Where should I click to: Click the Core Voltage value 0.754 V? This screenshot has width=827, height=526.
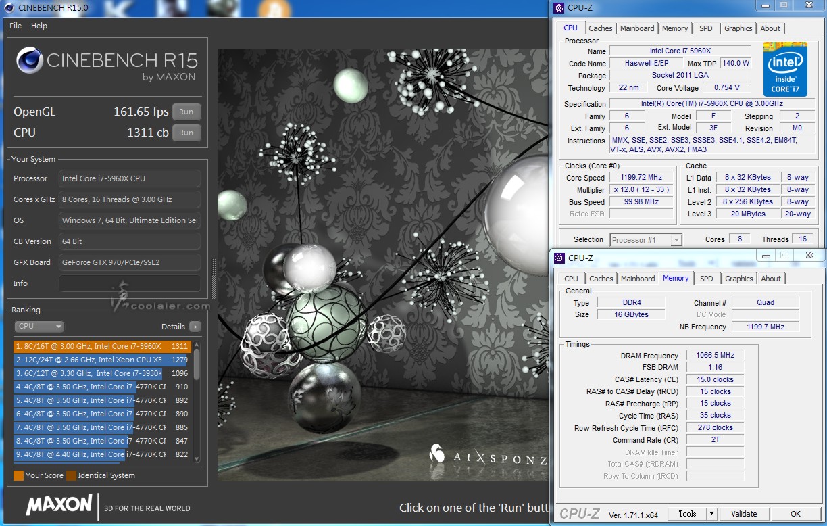click(727, 87)
